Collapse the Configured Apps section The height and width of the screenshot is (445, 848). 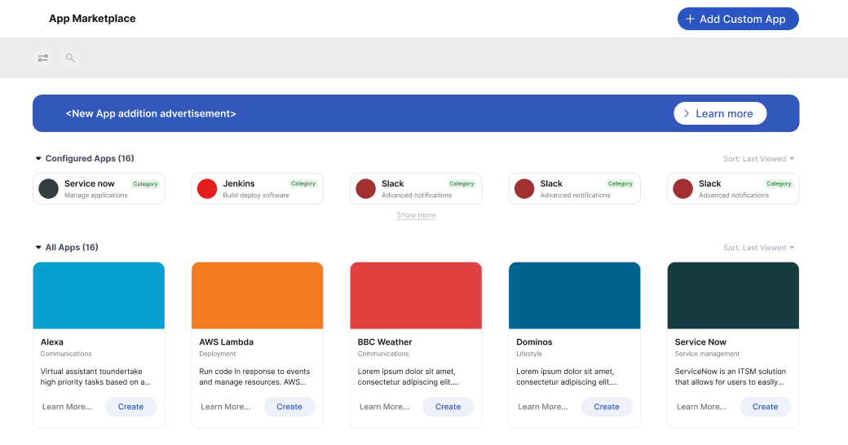tap(38, 158)
